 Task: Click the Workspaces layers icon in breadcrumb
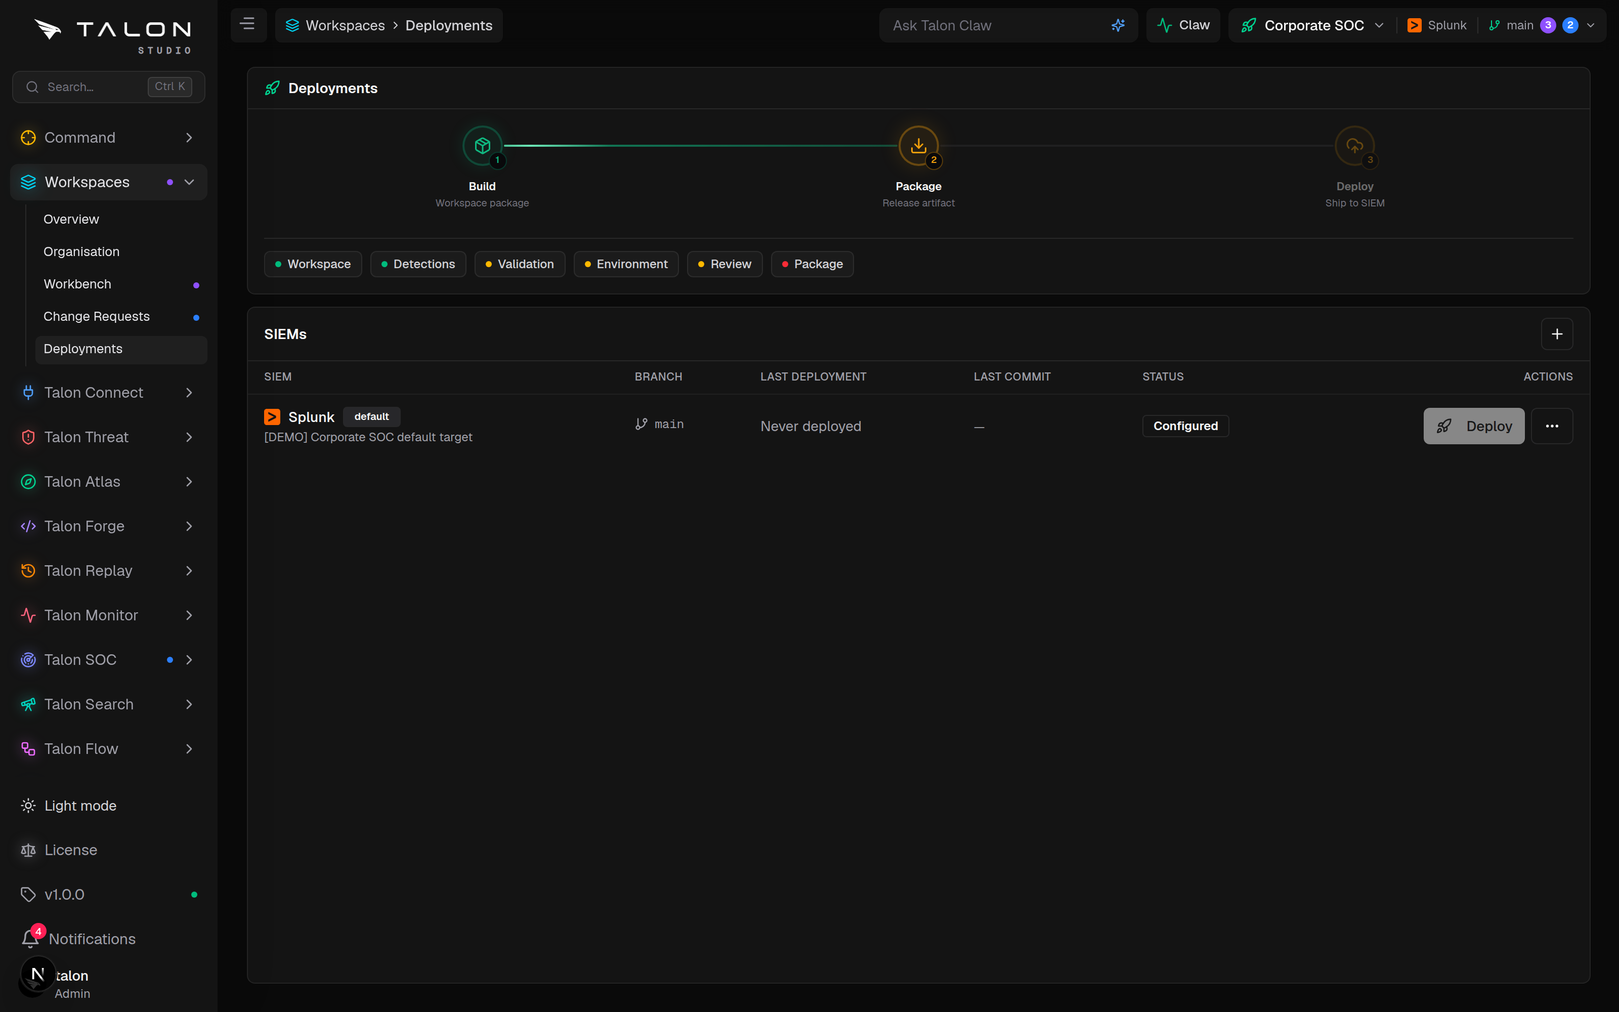292,25
